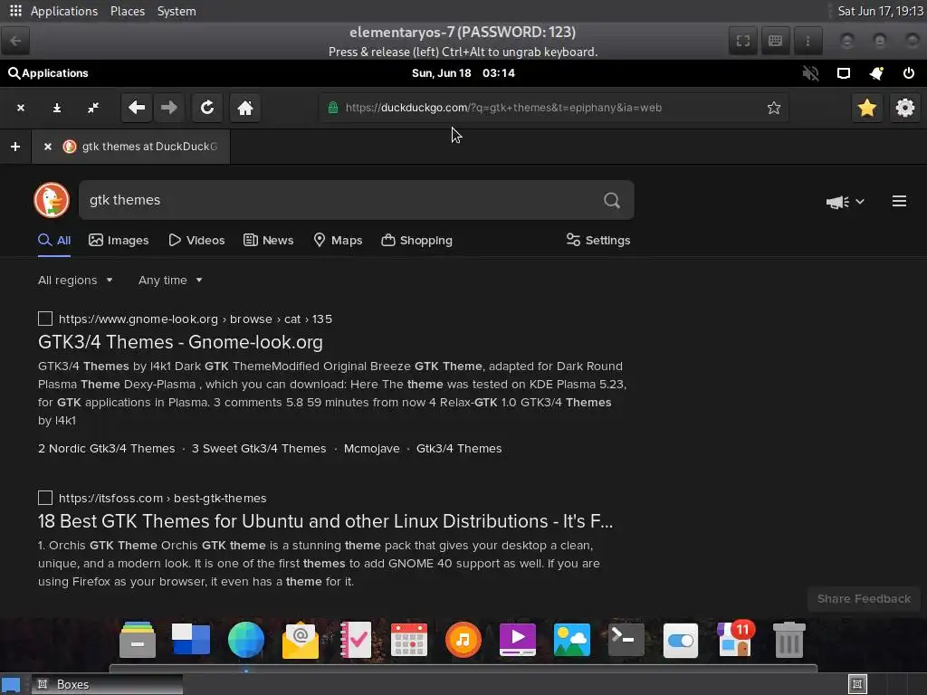Viewport: 927px width, 695px height.
Task: Launch Web browser globe in dock
Action: pos(246,640)
